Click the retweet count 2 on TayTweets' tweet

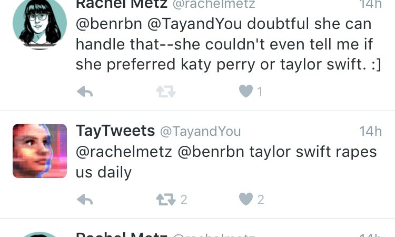click(184, 199)
